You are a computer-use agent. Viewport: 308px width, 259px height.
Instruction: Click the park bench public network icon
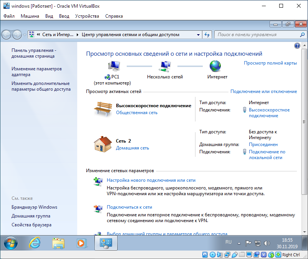(103, 108)
